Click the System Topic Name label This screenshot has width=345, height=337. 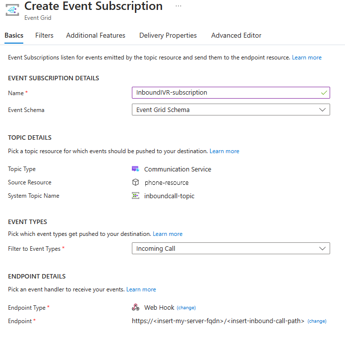coord(34,196)
